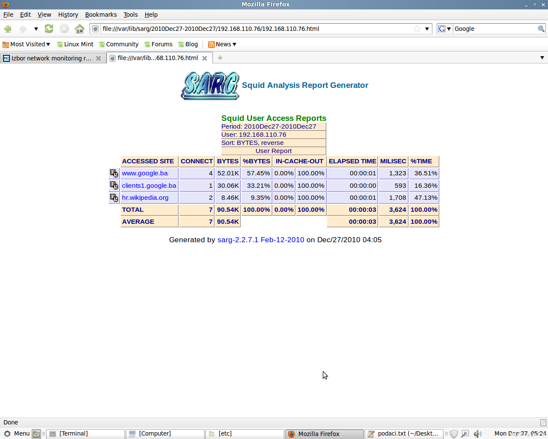Switch to the Terminal window
548x439 pixels.
point(86,434)
